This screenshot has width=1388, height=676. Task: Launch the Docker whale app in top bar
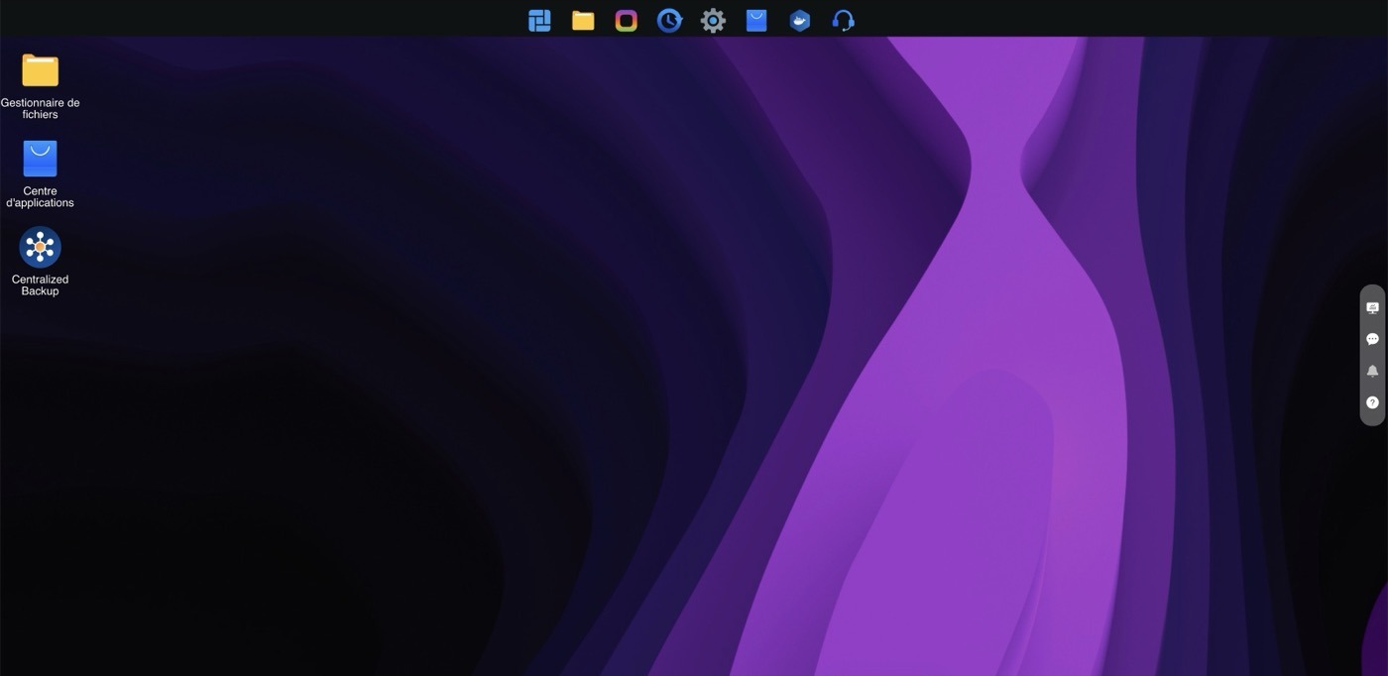click(800, 21)
